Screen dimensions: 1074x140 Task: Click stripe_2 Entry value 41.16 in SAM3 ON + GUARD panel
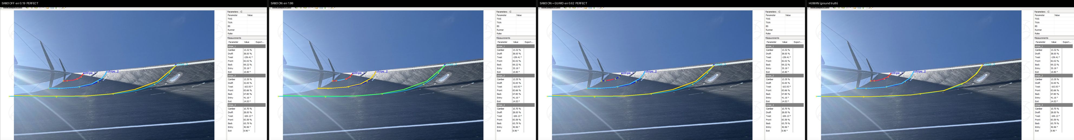(x=785, y=98)
